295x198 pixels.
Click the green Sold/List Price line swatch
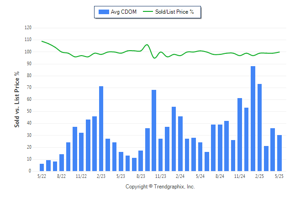pyautogui.click(x=148, y=12)
